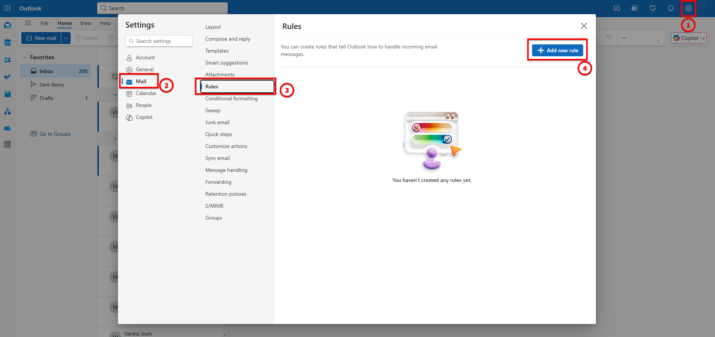
Task: Open the Help menu
Action: point(105,23)
